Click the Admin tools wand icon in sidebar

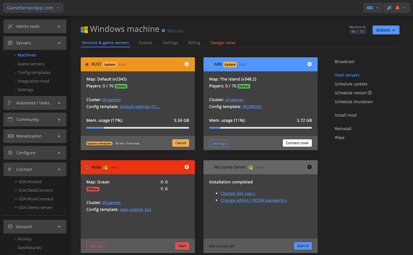point(10,26)
